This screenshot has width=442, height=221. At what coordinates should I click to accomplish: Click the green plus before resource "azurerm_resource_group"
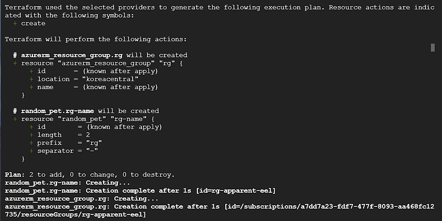(x=15, y=63)
